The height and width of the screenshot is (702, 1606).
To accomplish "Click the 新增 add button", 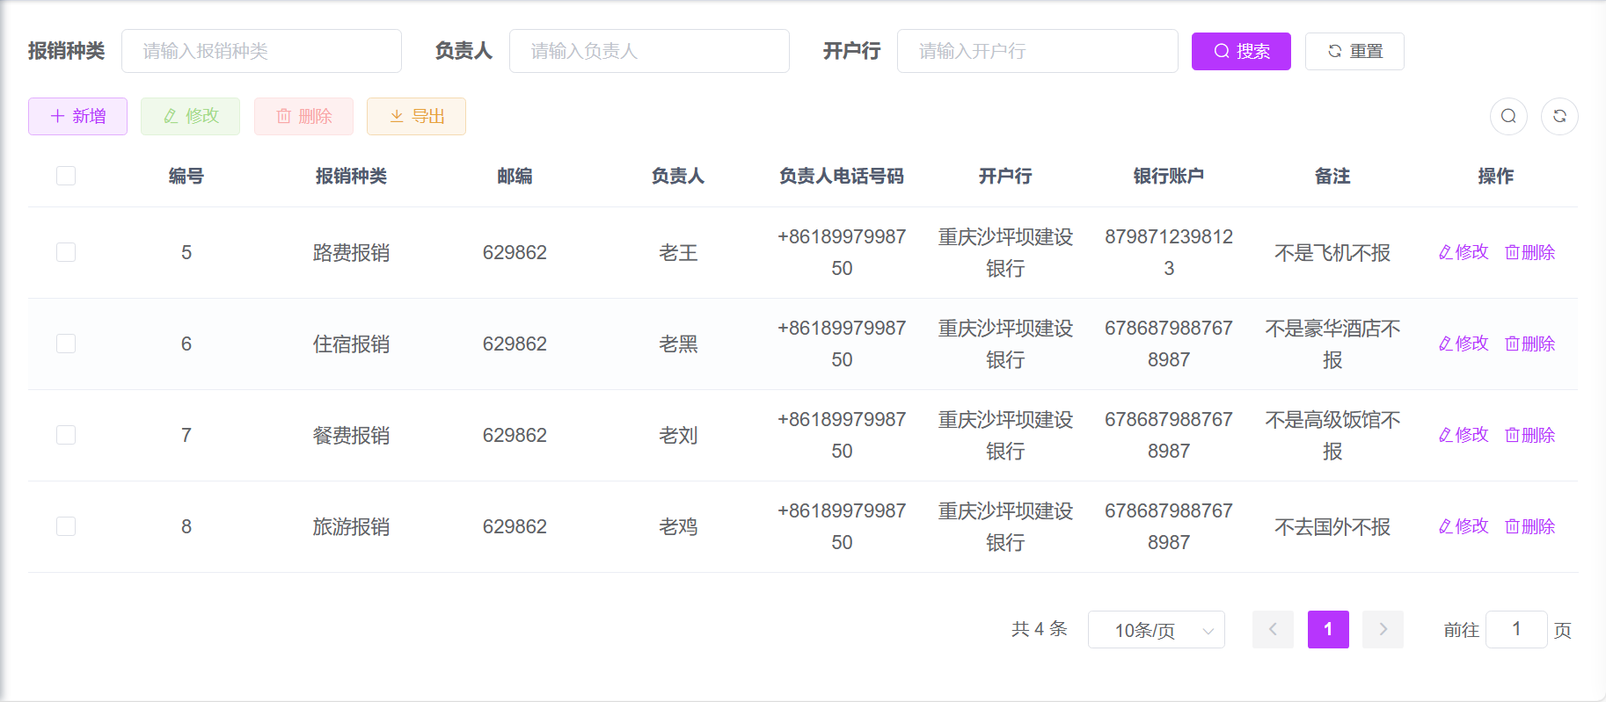I will pos(77,116).
